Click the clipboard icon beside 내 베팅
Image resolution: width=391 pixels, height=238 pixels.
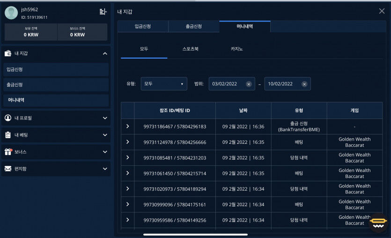8,135
